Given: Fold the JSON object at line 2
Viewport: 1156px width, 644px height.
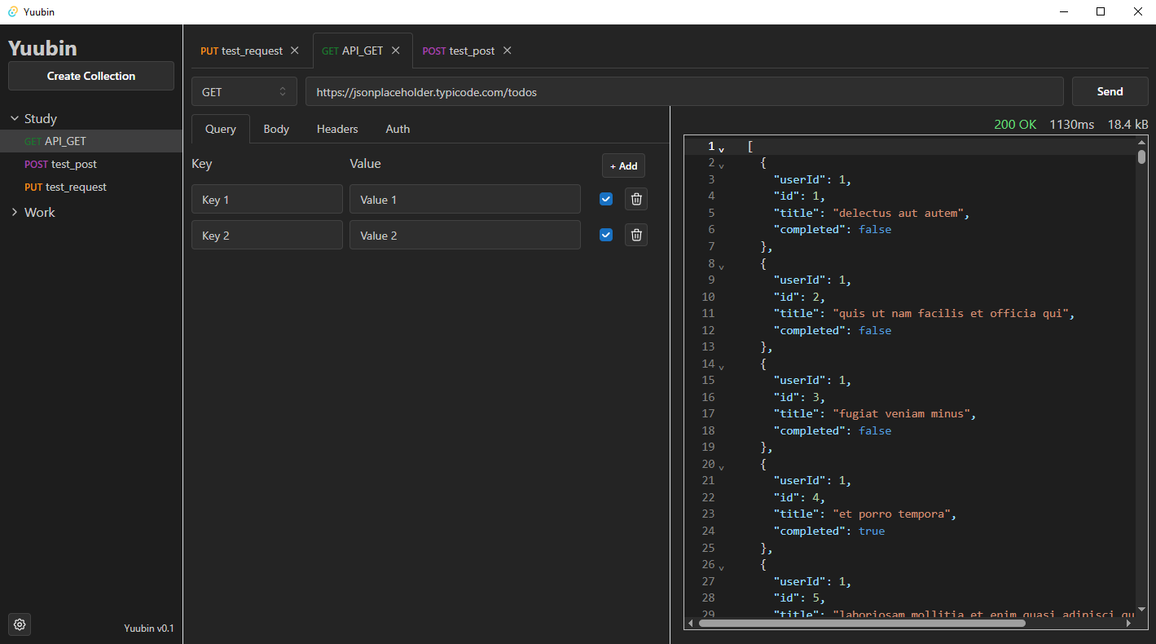Looking at the screenshot, I should (x=721, y=165).
